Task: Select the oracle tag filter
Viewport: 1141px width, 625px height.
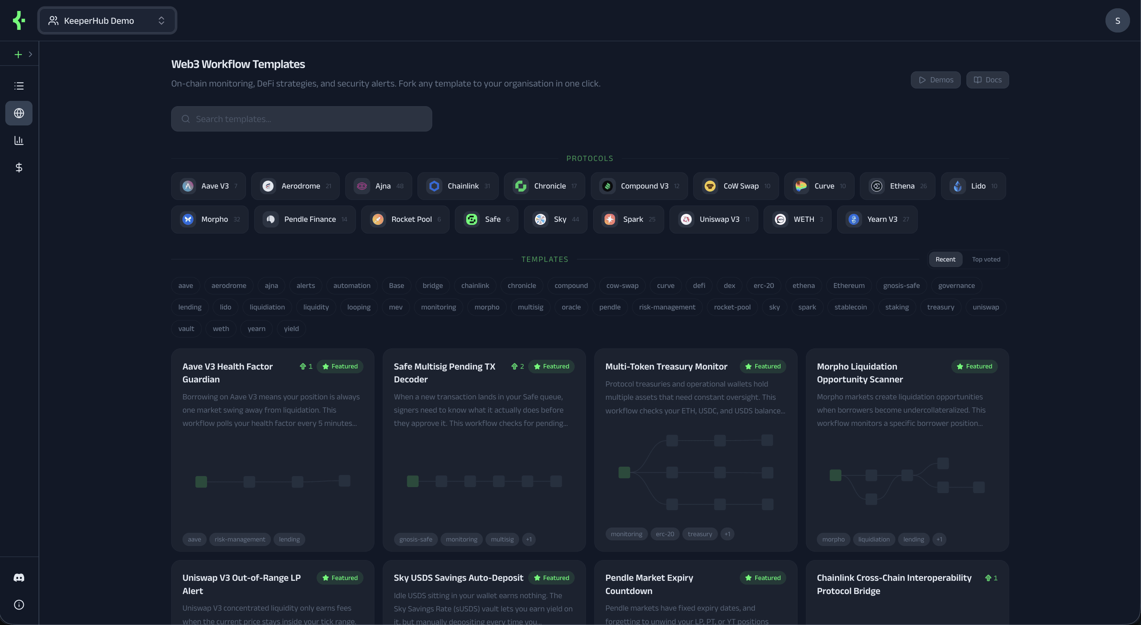Action: pyautogui.click(x=571, y=307)
